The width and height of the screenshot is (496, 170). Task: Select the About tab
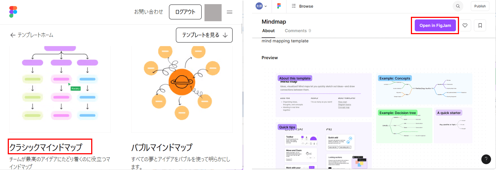pos(268,31)
